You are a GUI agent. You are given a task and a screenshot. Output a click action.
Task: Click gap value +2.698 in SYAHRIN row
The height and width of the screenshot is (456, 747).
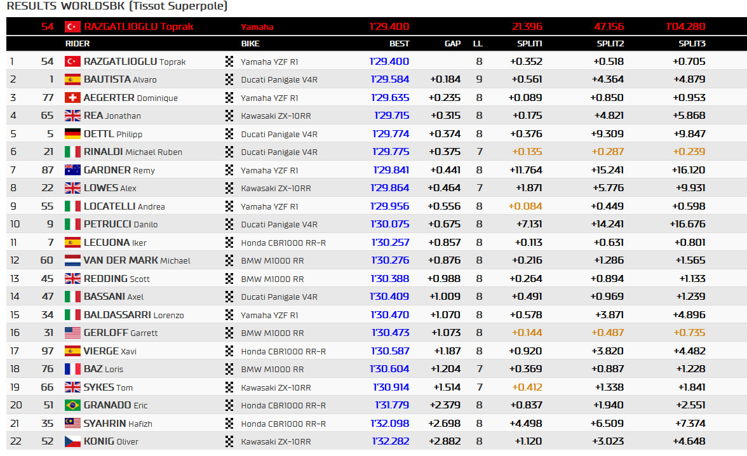(445, 424)
